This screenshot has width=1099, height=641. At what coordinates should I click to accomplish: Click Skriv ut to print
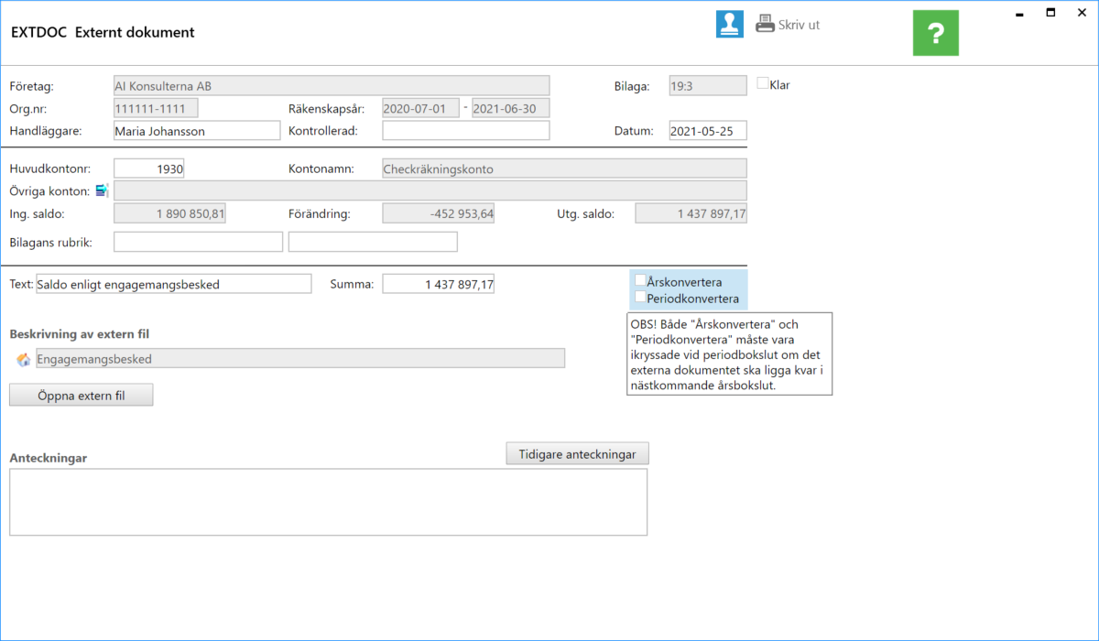tap(799, 25)
